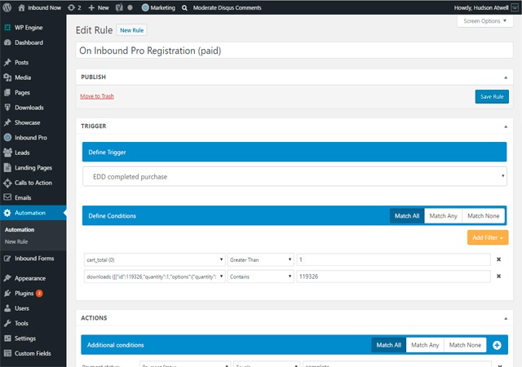Click the plus New icon in admin bar
The width and height of the screenshot is (522, 367).
click(91, 7)
